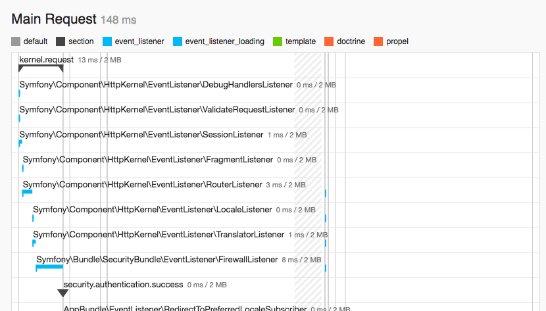Click the LocaleListener timeline bar
The width and height of the screenshot is (546, 311).
[x=33, y=218]
